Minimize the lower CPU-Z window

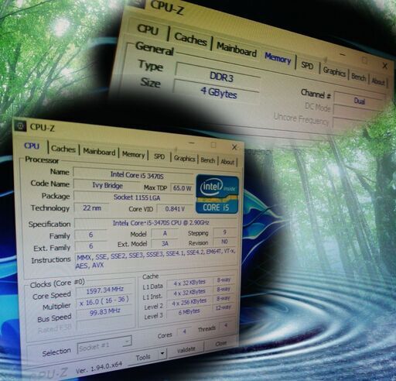pos(192,142)
